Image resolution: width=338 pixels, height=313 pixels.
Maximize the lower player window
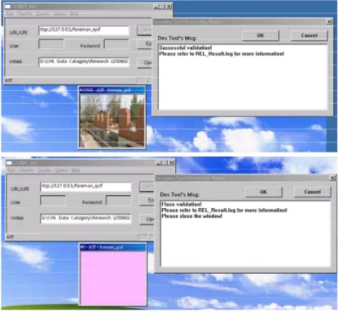tap(165, 163)
